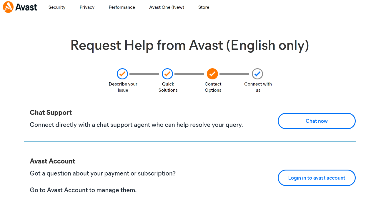371x208 pixels.
Task: Open the Security menu
Action: click(57, 7)
